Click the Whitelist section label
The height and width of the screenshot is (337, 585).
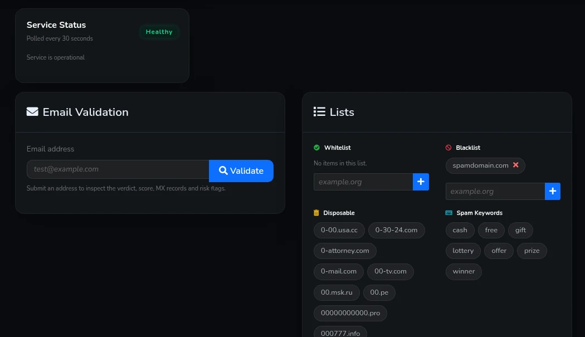[337, 148]
